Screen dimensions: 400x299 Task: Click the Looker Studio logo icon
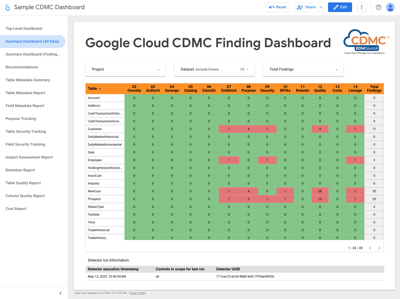(x=8, y=7)
